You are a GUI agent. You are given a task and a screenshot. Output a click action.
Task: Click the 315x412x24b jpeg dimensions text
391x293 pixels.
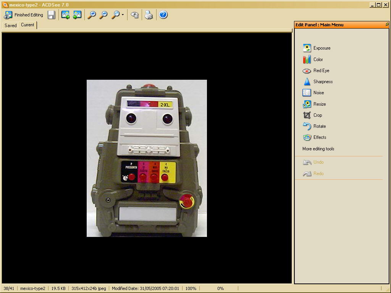tap(89, 288)
